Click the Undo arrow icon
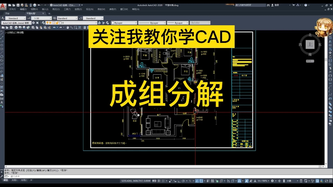 coord(54,28)
